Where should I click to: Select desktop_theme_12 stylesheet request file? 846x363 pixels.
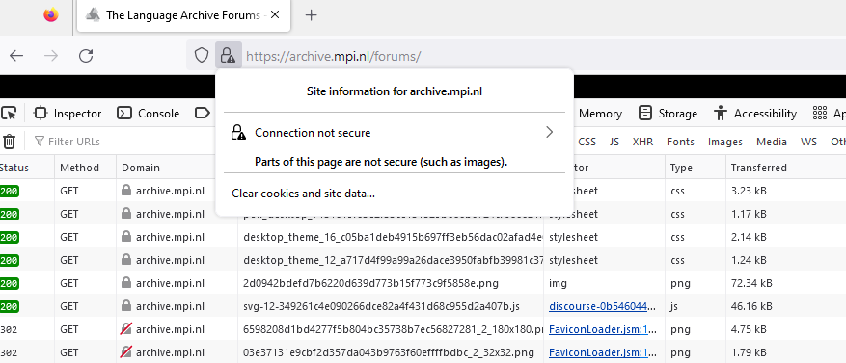tap(393, 260)
